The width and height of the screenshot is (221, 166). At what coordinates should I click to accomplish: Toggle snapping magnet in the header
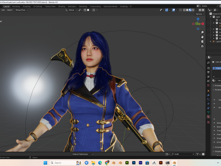(85, 10)
